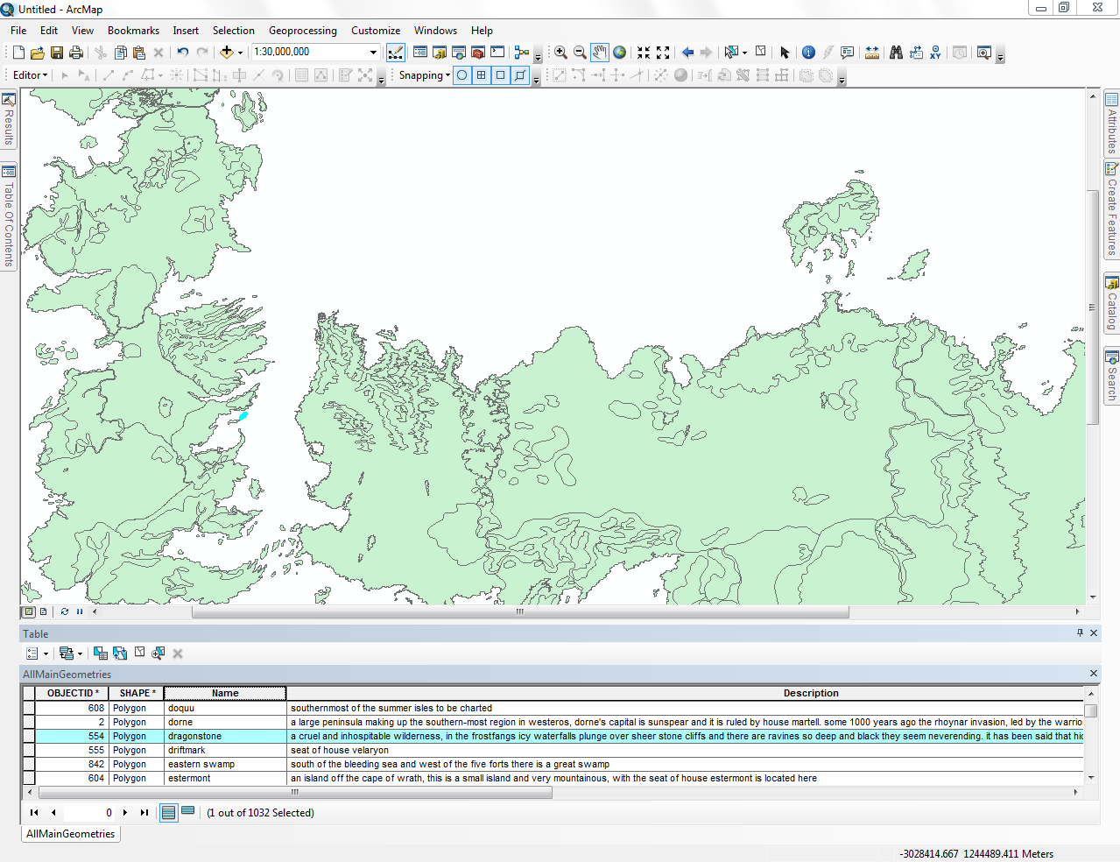Open the Table Of Contents window icon

pyautogui.click(x=420, y=53)
